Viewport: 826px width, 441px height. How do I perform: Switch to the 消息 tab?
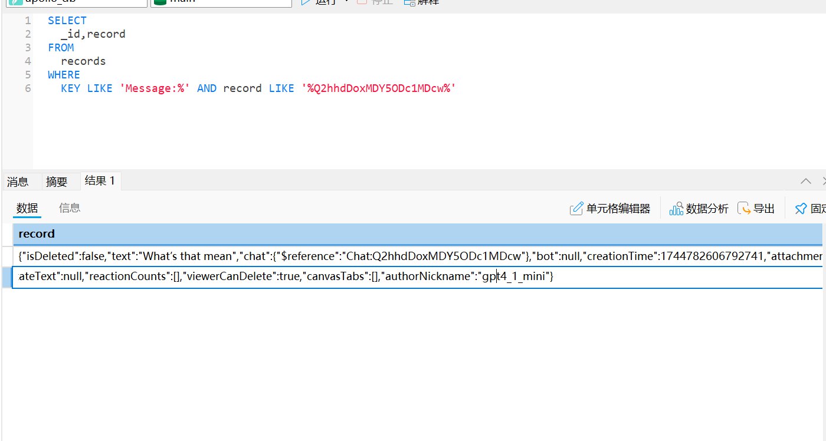point(18,182)
